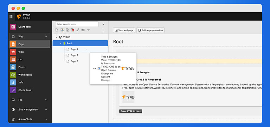Click the page icon of Page 3

[x=68, y=61]
